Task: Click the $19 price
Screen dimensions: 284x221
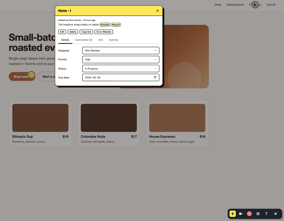Action: [x=66, y=137]
